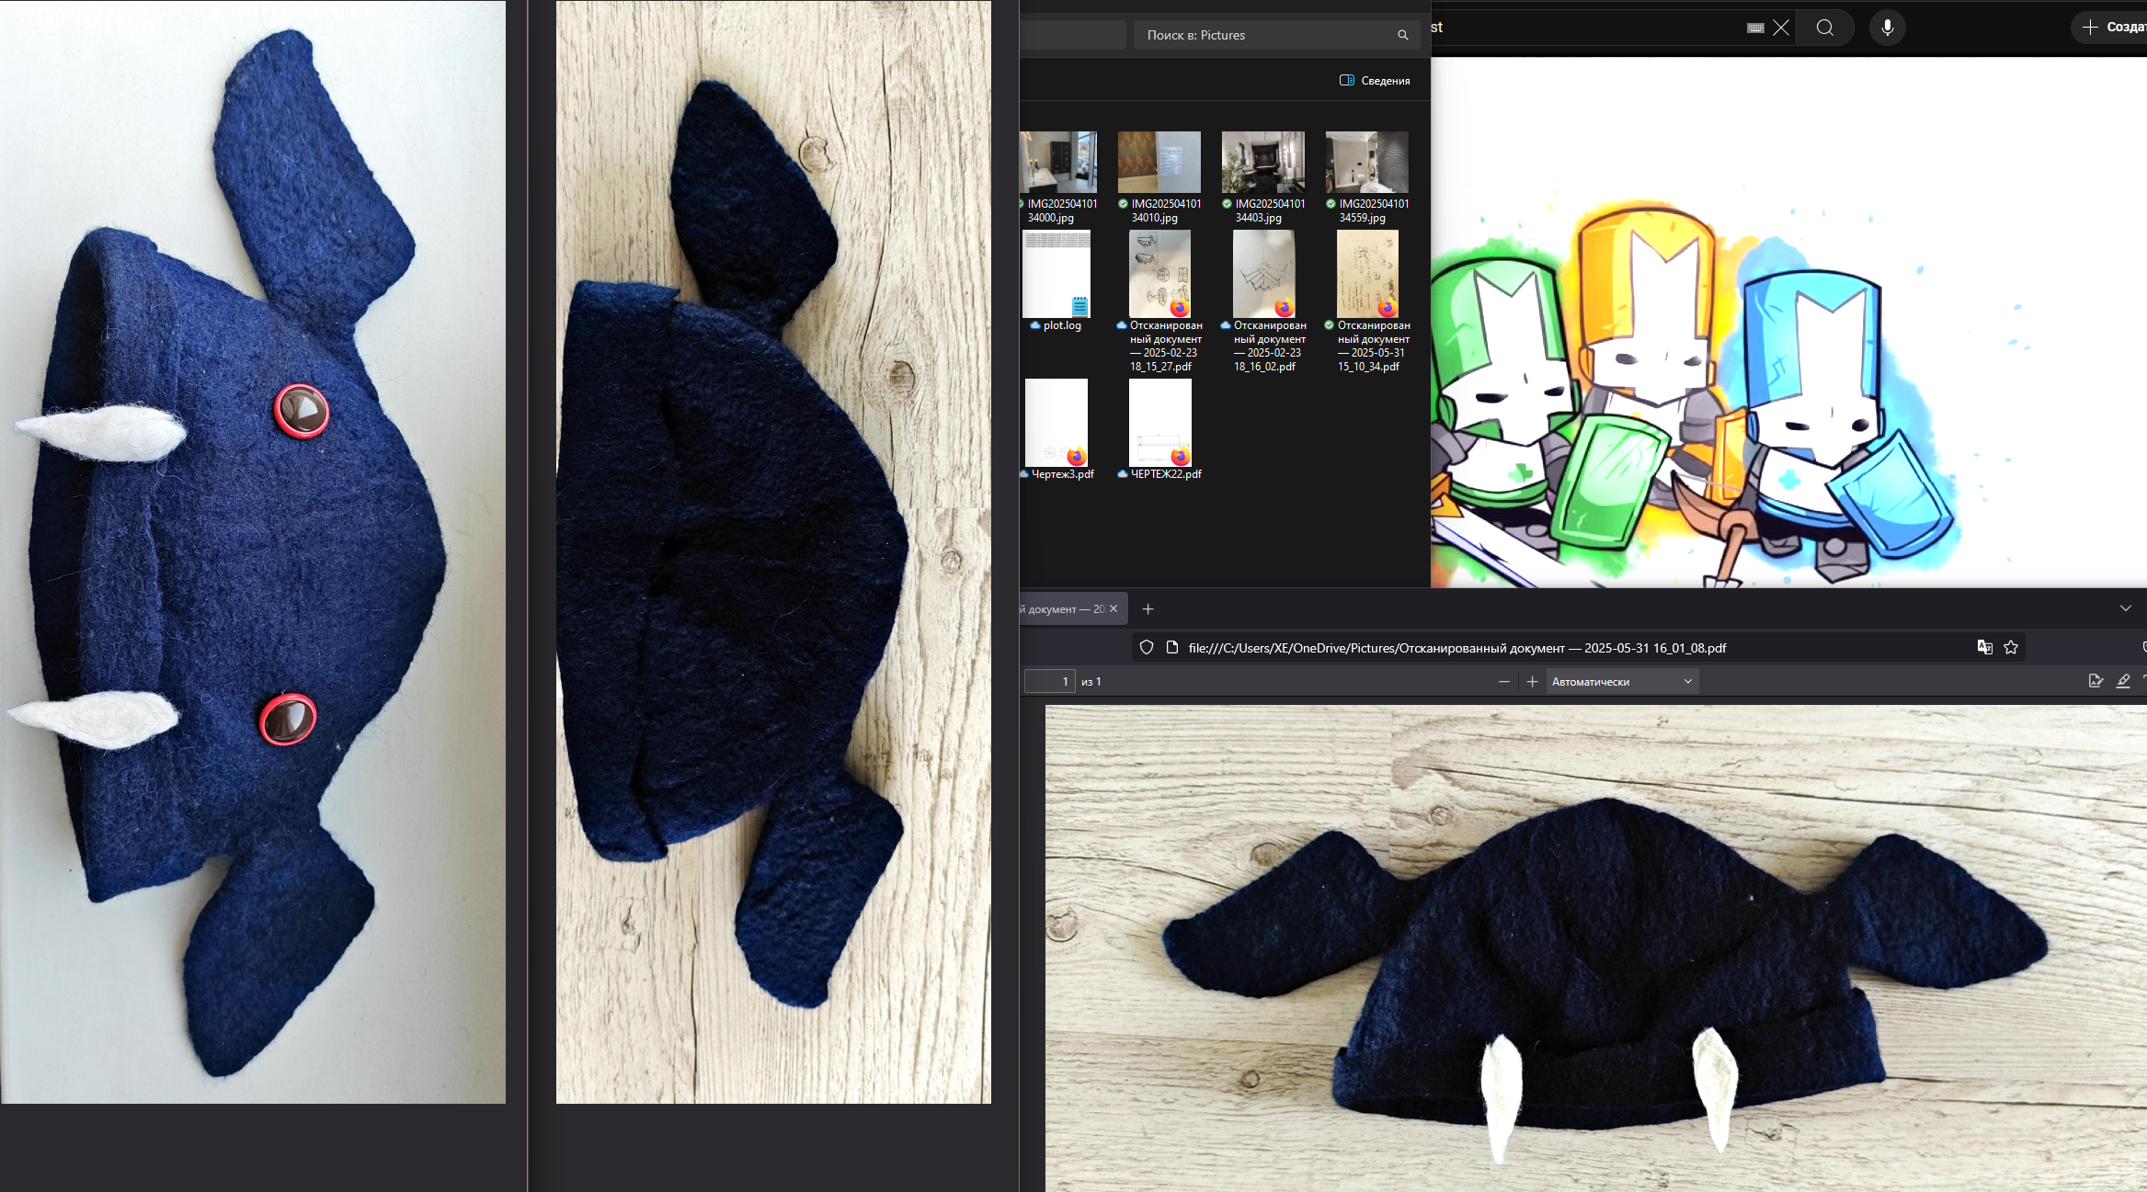Click the PDF page number field
Image resolution: width=2147 pixels, height=1192 pixels.
tap(1049, 682)
